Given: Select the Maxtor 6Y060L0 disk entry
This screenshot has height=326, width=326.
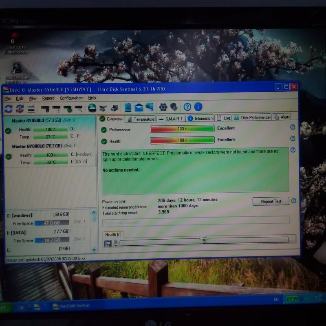Looking at the screenshot, I should pyautogui.click(x=50, y=129).
